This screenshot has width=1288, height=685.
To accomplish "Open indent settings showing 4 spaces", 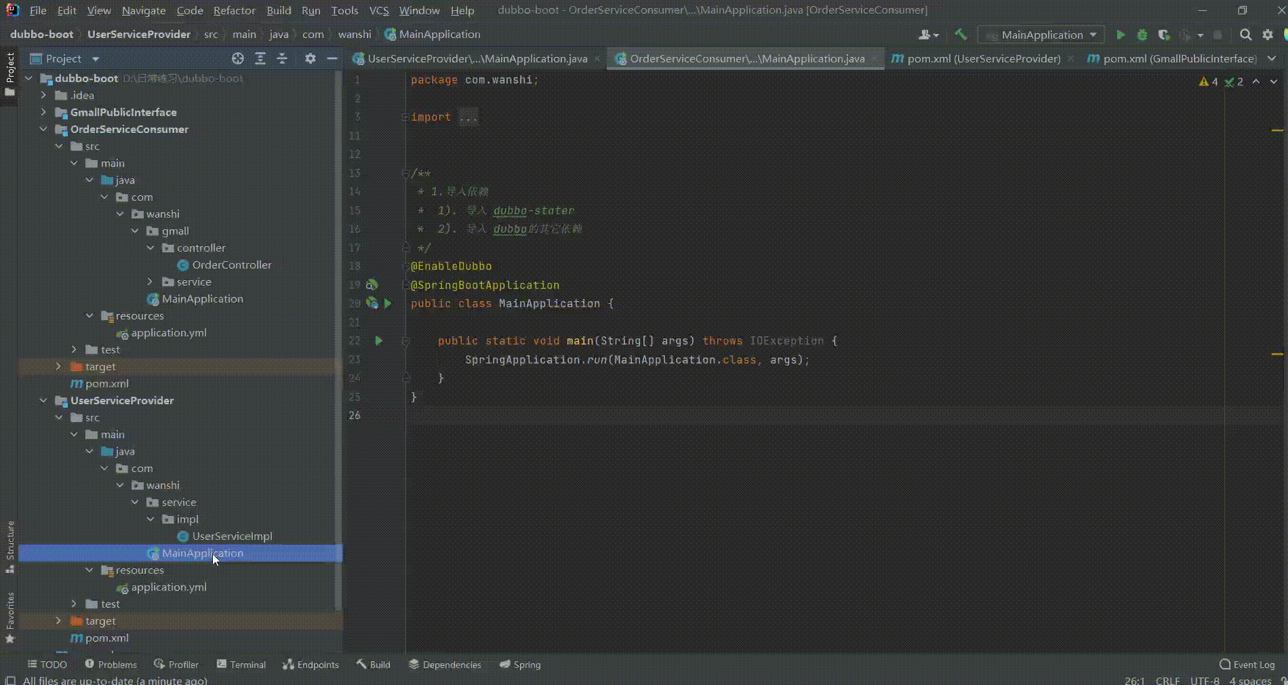I will tap(1250, 680).
